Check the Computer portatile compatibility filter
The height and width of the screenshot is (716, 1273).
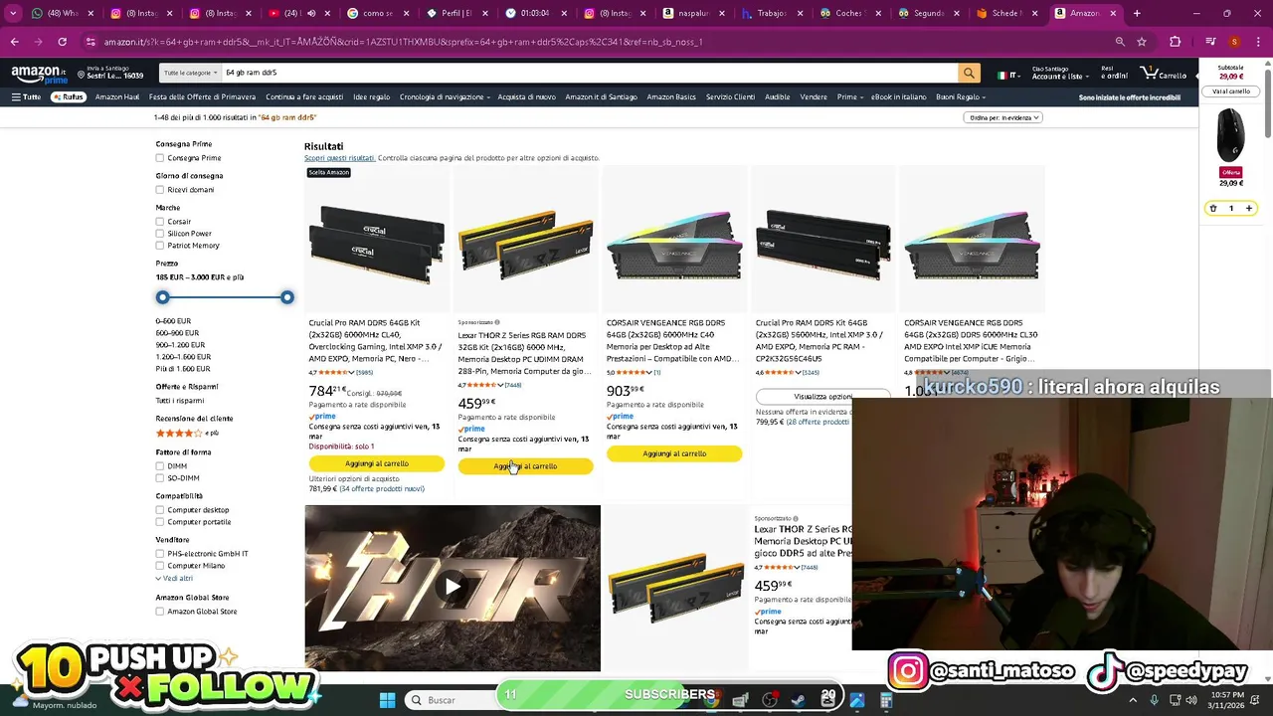[159, 522]
